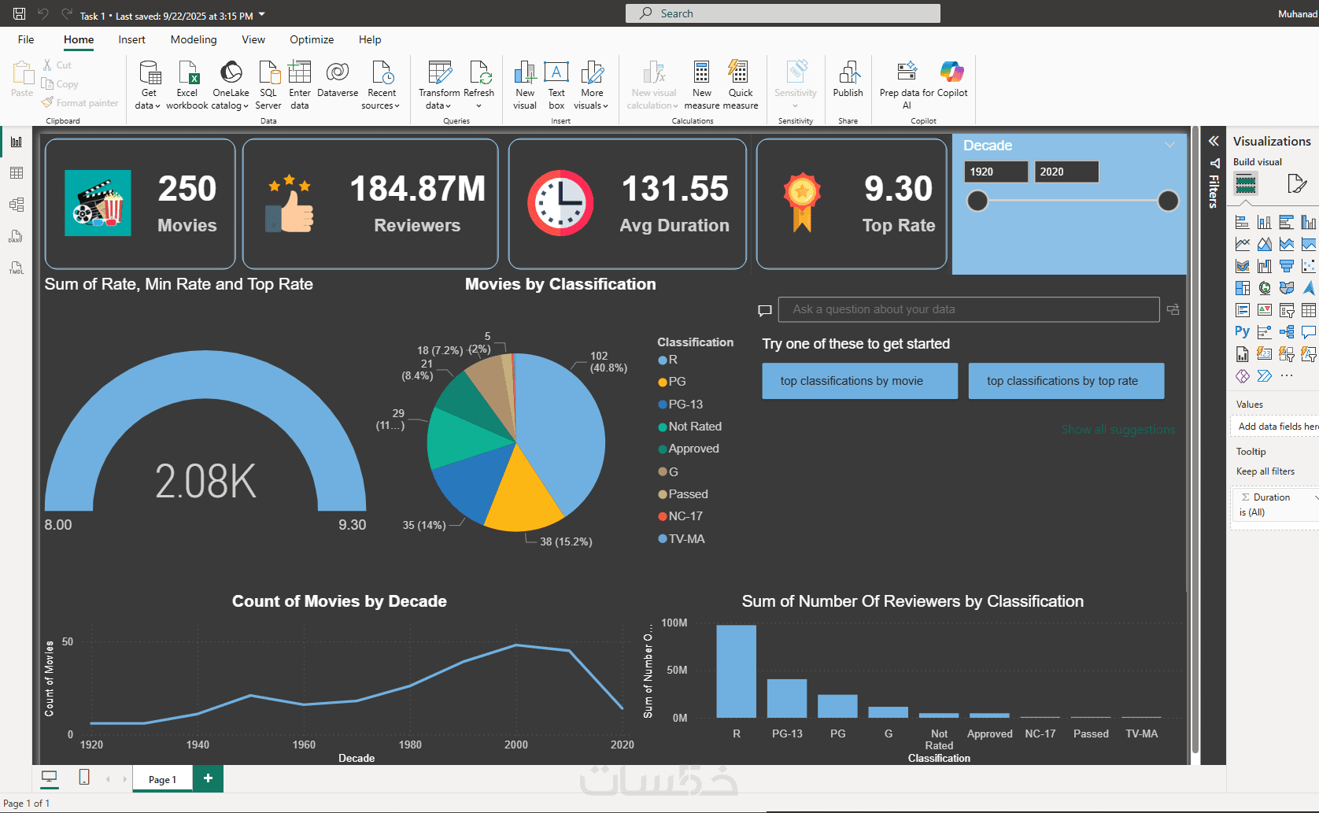This screenshot has width=1319, height=813.
Task: Choose the KPI visual
Action: [x=1265, y=310]
